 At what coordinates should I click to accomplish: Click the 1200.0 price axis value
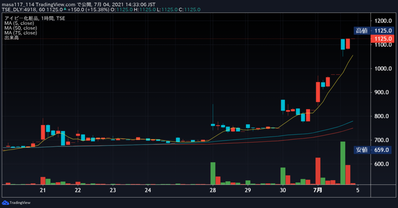(383, 21)
